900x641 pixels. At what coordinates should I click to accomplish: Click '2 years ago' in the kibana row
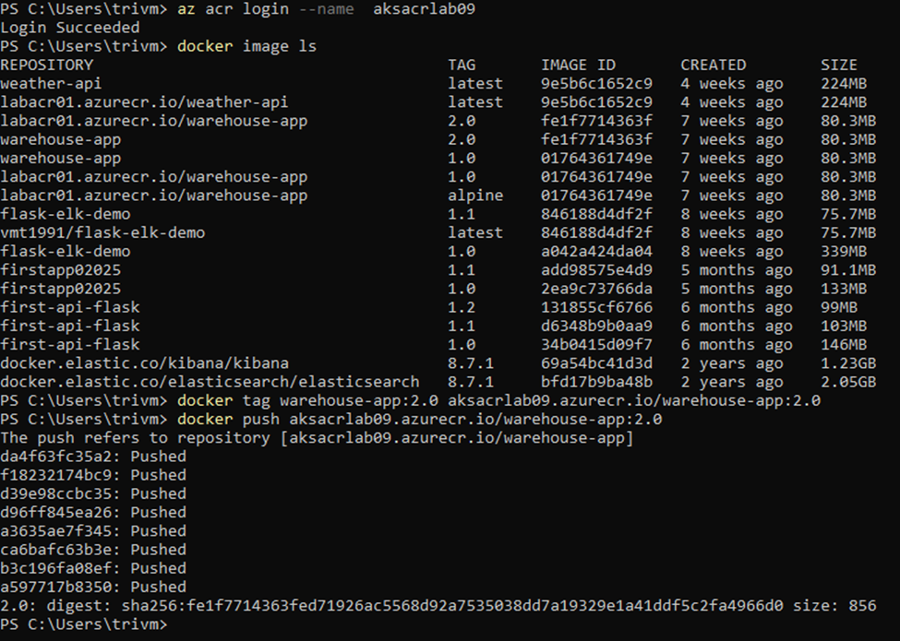pos(732,363)
